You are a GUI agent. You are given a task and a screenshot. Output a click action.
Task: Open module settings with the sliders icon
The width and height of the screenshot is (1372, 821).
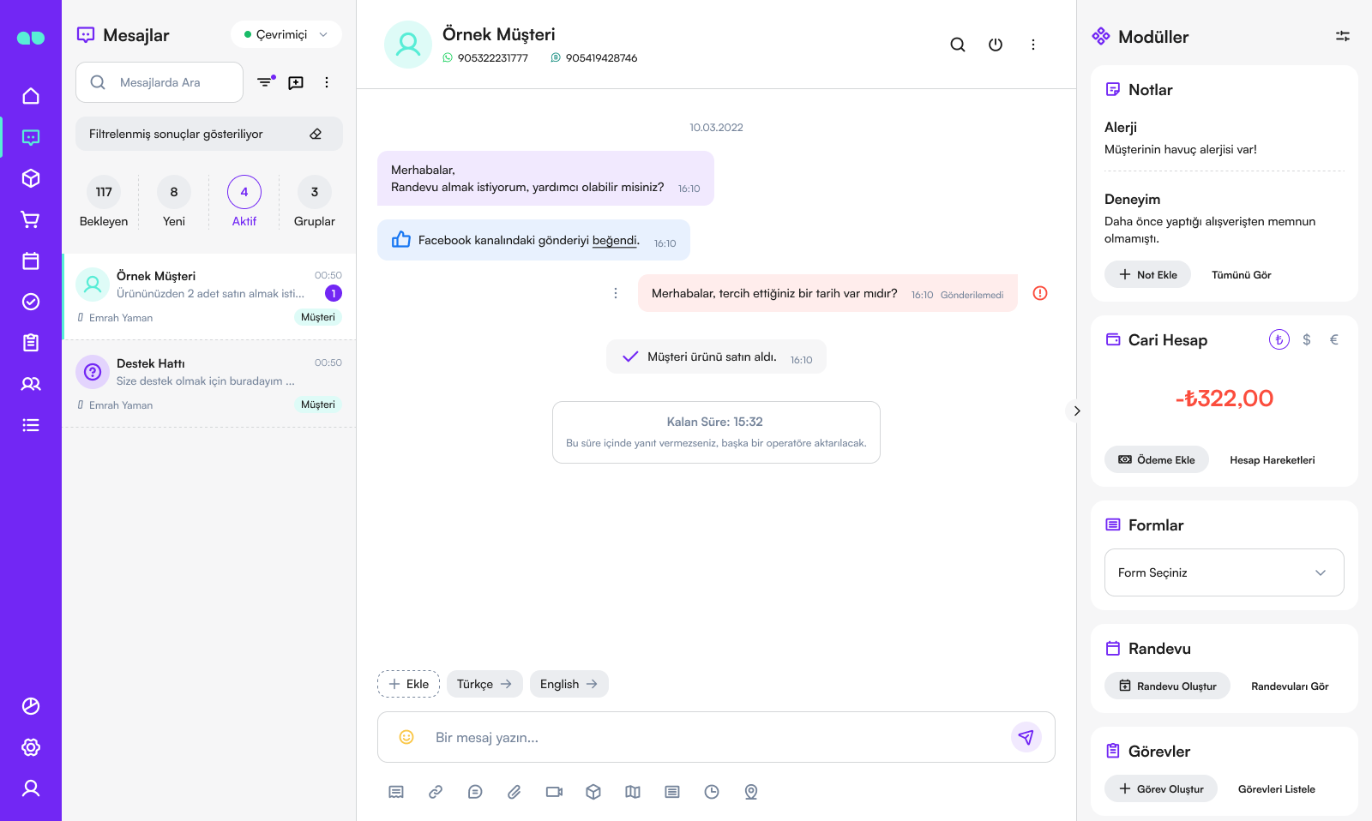(1342, 36)
